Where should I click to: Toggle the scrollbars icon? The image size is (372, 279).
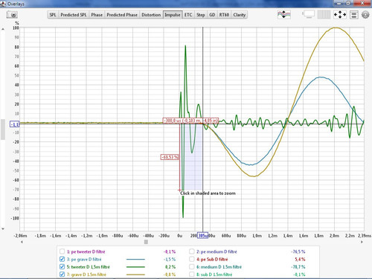point(309,14)
